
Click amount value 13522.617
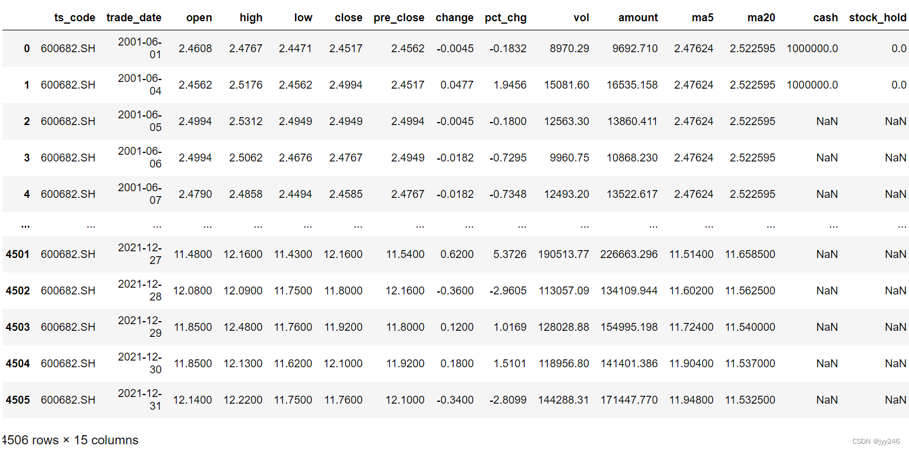632,194
